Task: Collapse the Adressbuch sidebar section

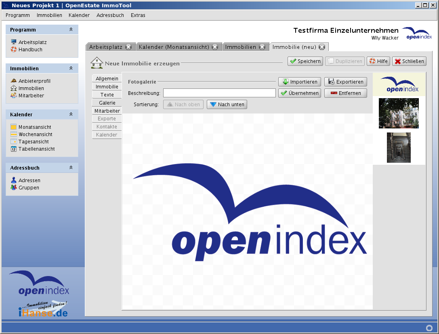Action: pyautogui.click(x=71, y=168)
